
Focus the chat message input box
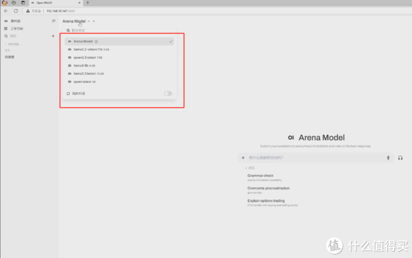(315, 158)
